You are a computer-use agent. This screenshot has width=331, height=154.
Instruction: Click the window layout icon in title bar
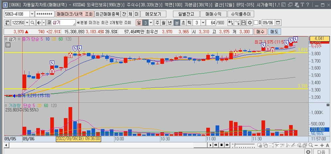coord(283,5)
